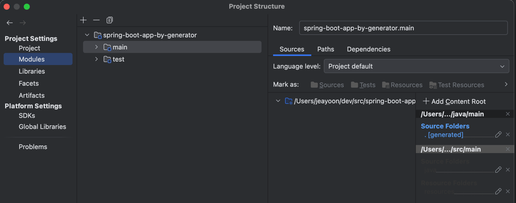The image size is (516, 203).
Task: Open the Language level dropdown
Action: [x=416, y=66]
